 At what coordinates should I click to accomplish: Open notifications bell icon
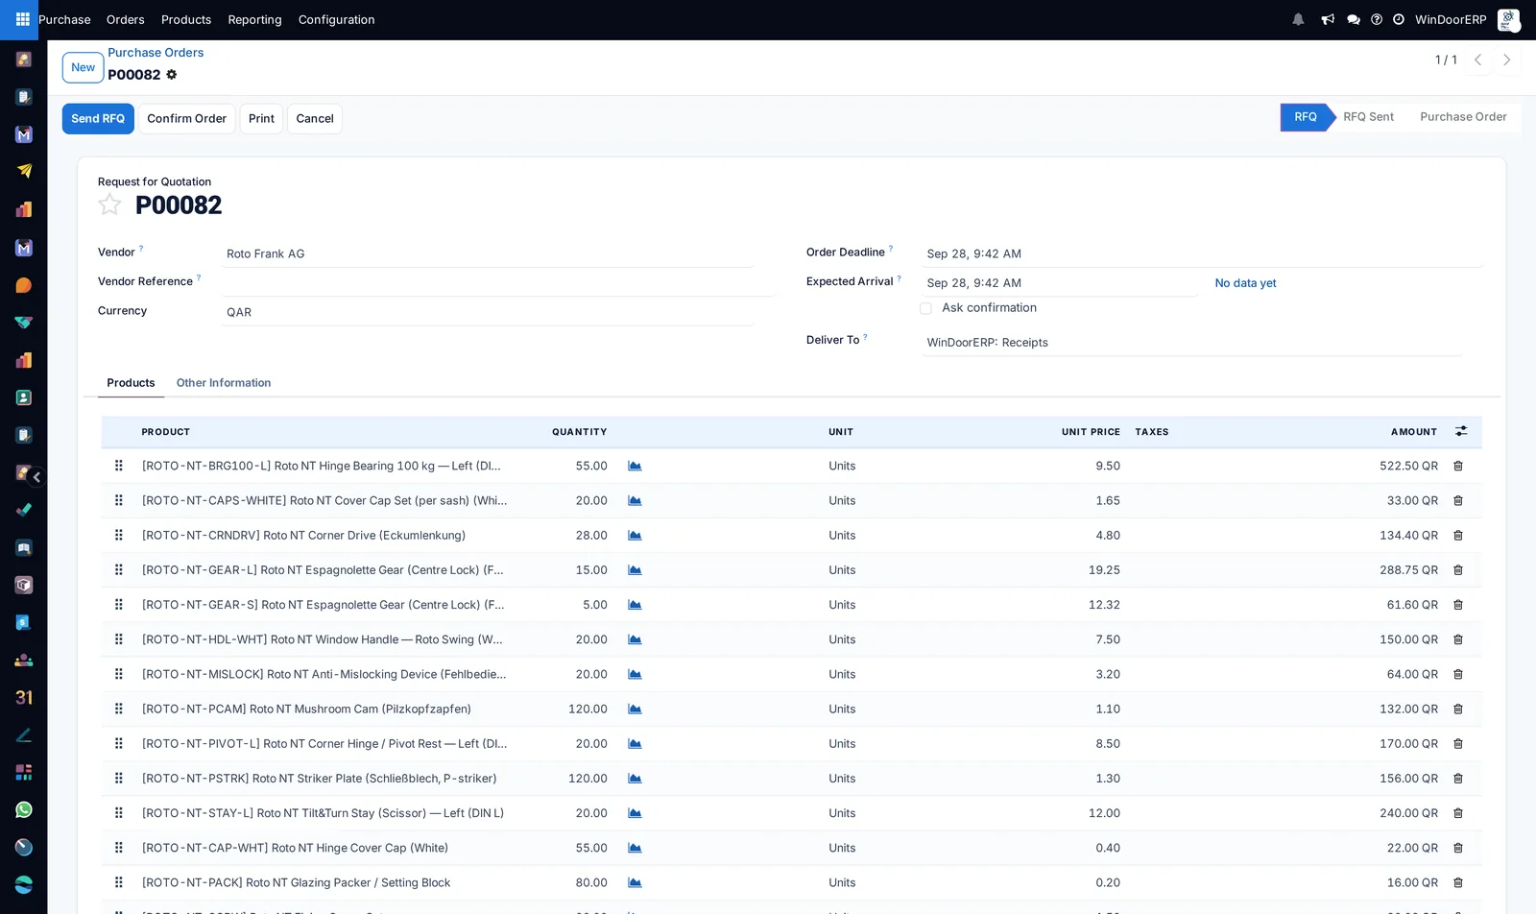point(1298,19)
